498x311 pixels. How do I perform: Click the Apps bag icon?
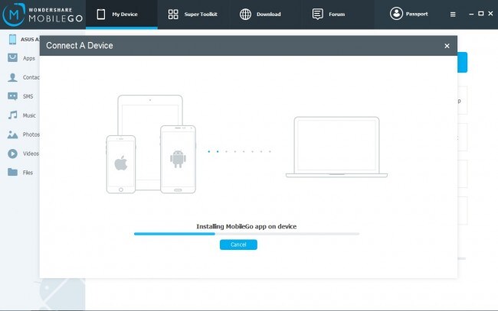(13, 57)
